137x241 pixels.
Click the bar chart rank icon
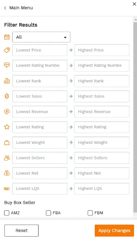coord(7,81)
